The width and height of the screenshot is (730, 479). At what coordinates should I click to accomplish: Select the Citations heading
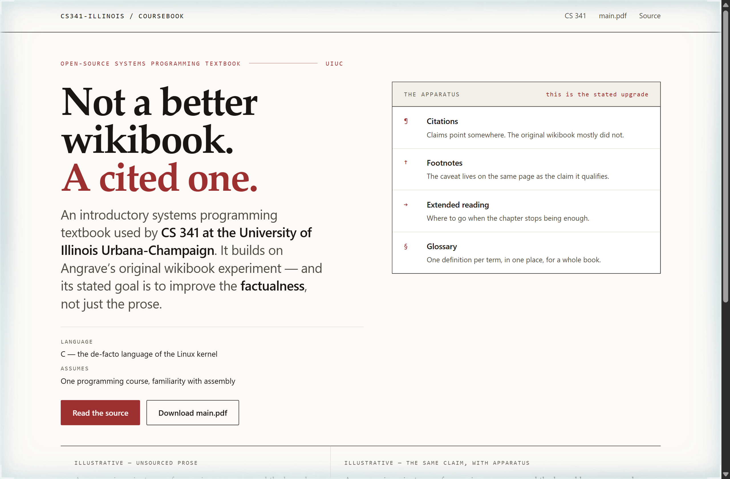click(x=442, y=121)
